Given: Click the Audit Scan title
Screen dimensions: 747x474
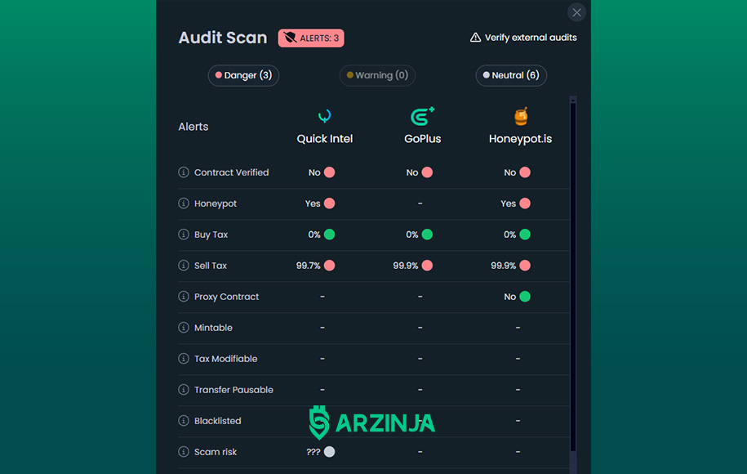Looking at the screenshot, I should click(x=223, y=38).
